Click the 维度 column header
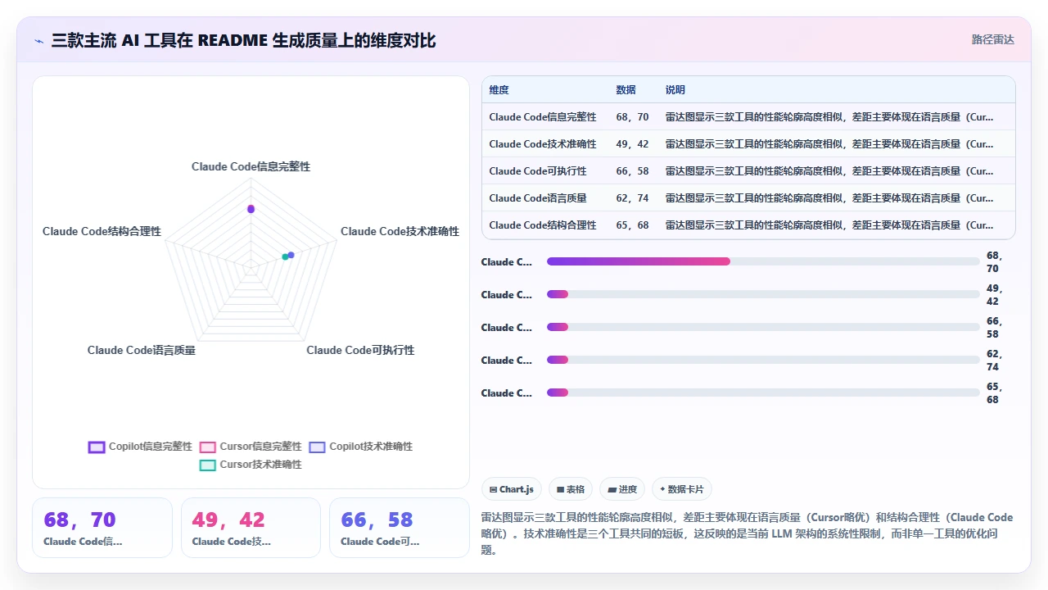The image size is (1048, 590). (x=499, y=90)
